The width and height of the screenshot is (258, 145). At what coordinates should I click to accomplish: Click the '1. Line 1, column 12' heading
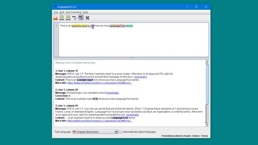(x=67, y=71)
